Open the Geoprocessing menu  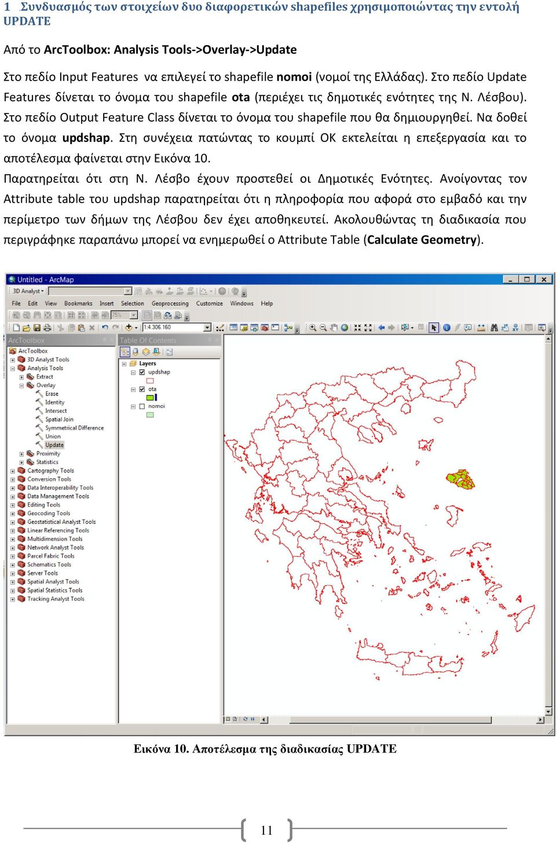pyautogui.click(x=170, y=303)
